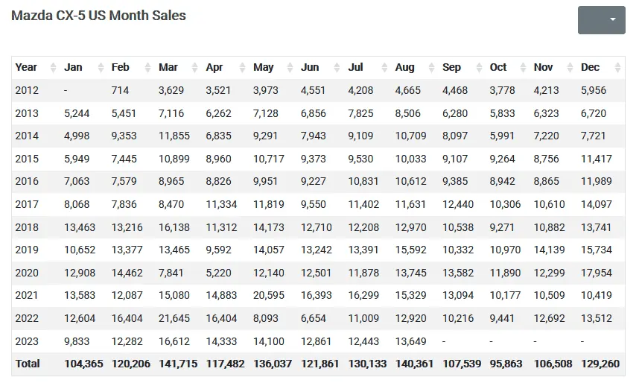The width and height of the screenshot is (639, 383).
Task: Click the sort arrows beside Sep
Action: (x=479, y=68)
